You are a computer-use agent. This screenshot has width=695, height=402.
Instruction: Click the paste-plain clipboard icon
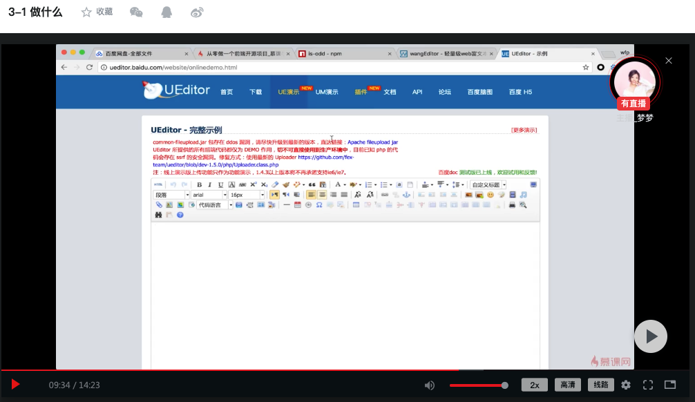[323, 185]
